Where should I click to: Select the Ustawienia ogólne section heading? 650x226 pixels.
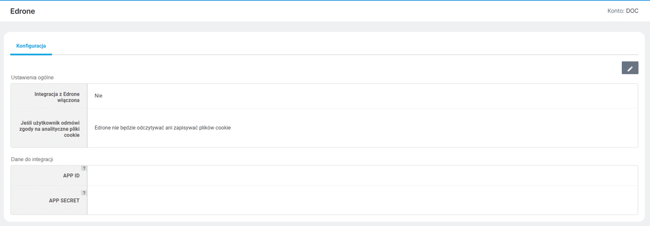coord(32,77)
